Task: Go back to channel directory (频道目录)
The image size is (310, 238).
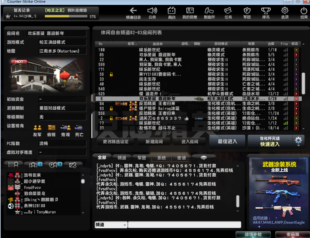Action: click(133, 13)
